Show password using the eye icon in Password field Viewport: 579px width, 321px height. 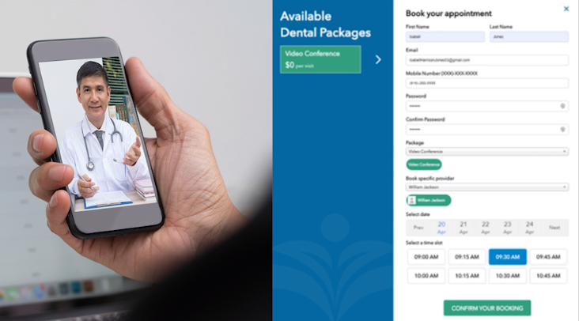pyautogui.click(x=562, y=106)
